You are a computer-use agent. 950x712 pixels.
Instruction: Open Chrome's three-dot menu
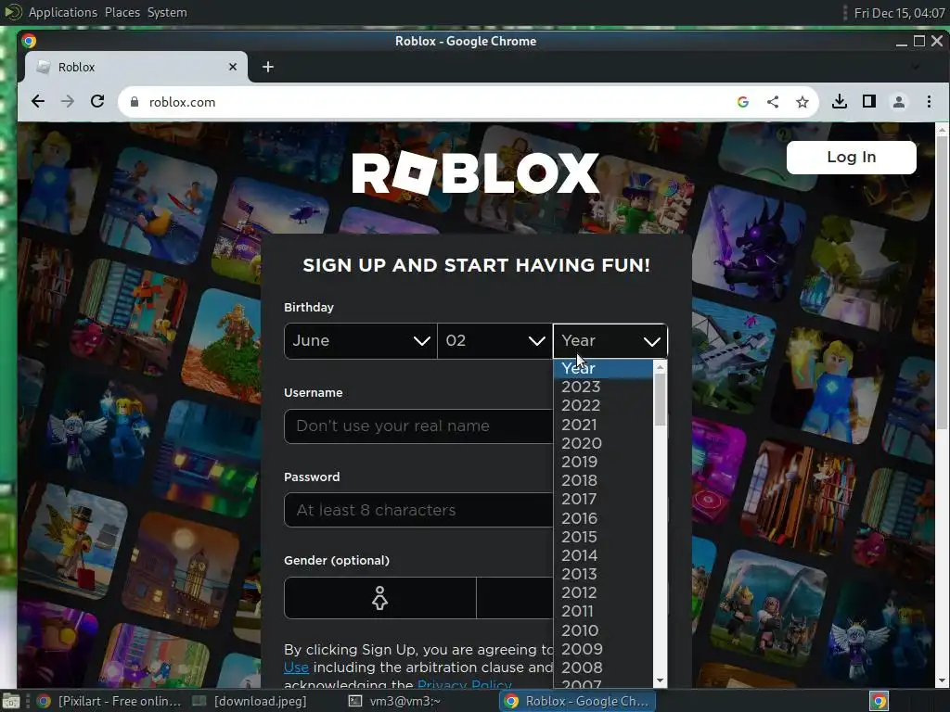pyautogui.click(x=929, y=102)
